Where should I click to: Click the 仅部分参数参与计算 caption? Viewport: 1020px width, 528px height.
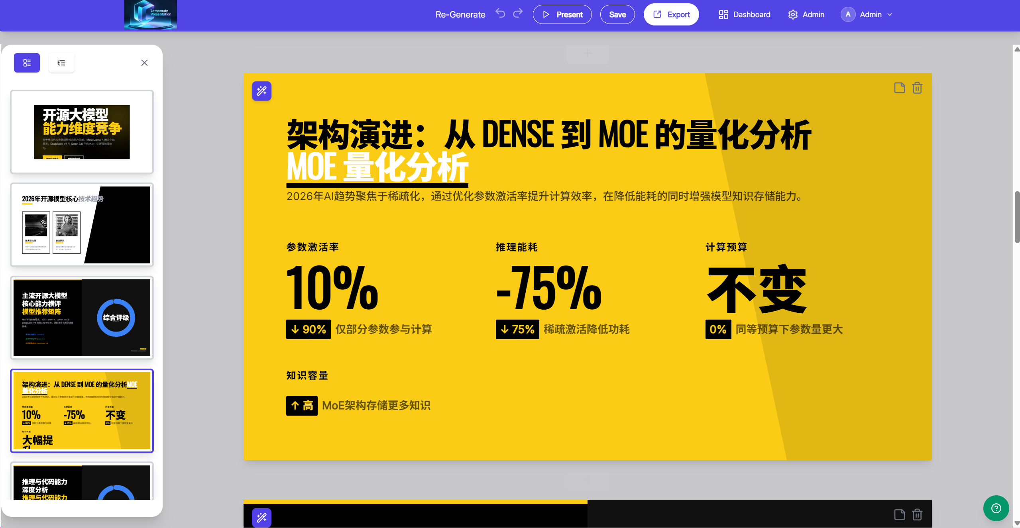pos(384,330)
